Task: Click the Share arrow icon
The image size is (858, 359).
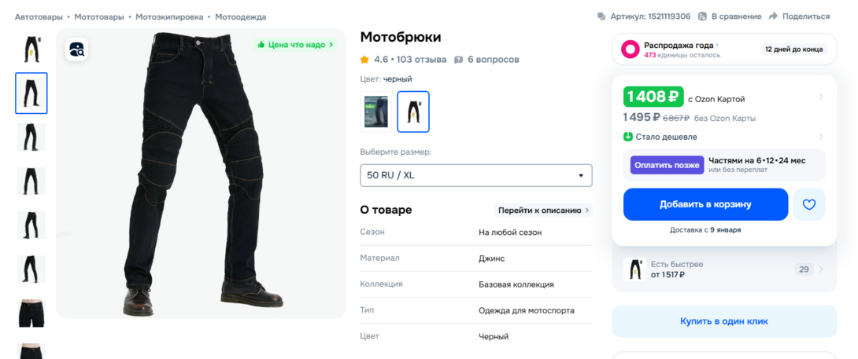Action: pyautogui.click(x=773, y=16)
